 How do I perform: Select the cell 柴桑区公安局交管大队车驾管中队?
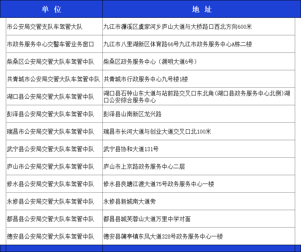54,62
